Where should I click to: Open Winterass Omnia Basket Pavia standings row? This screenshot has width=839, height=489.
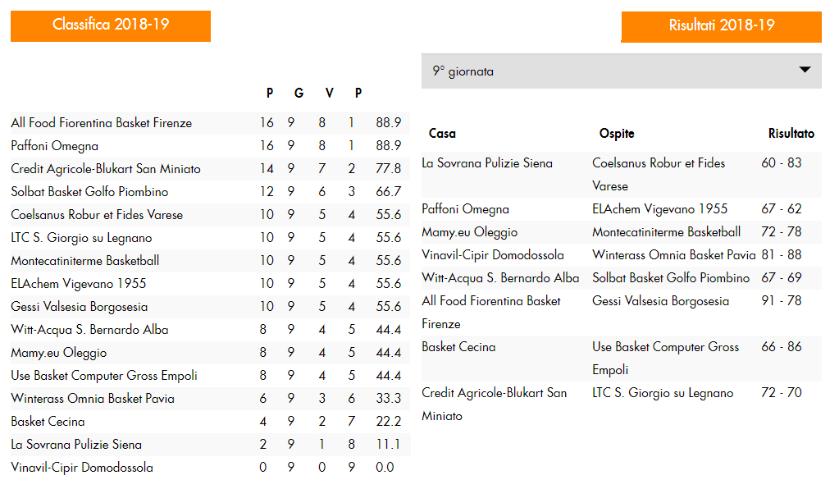(x=210, y=399)
